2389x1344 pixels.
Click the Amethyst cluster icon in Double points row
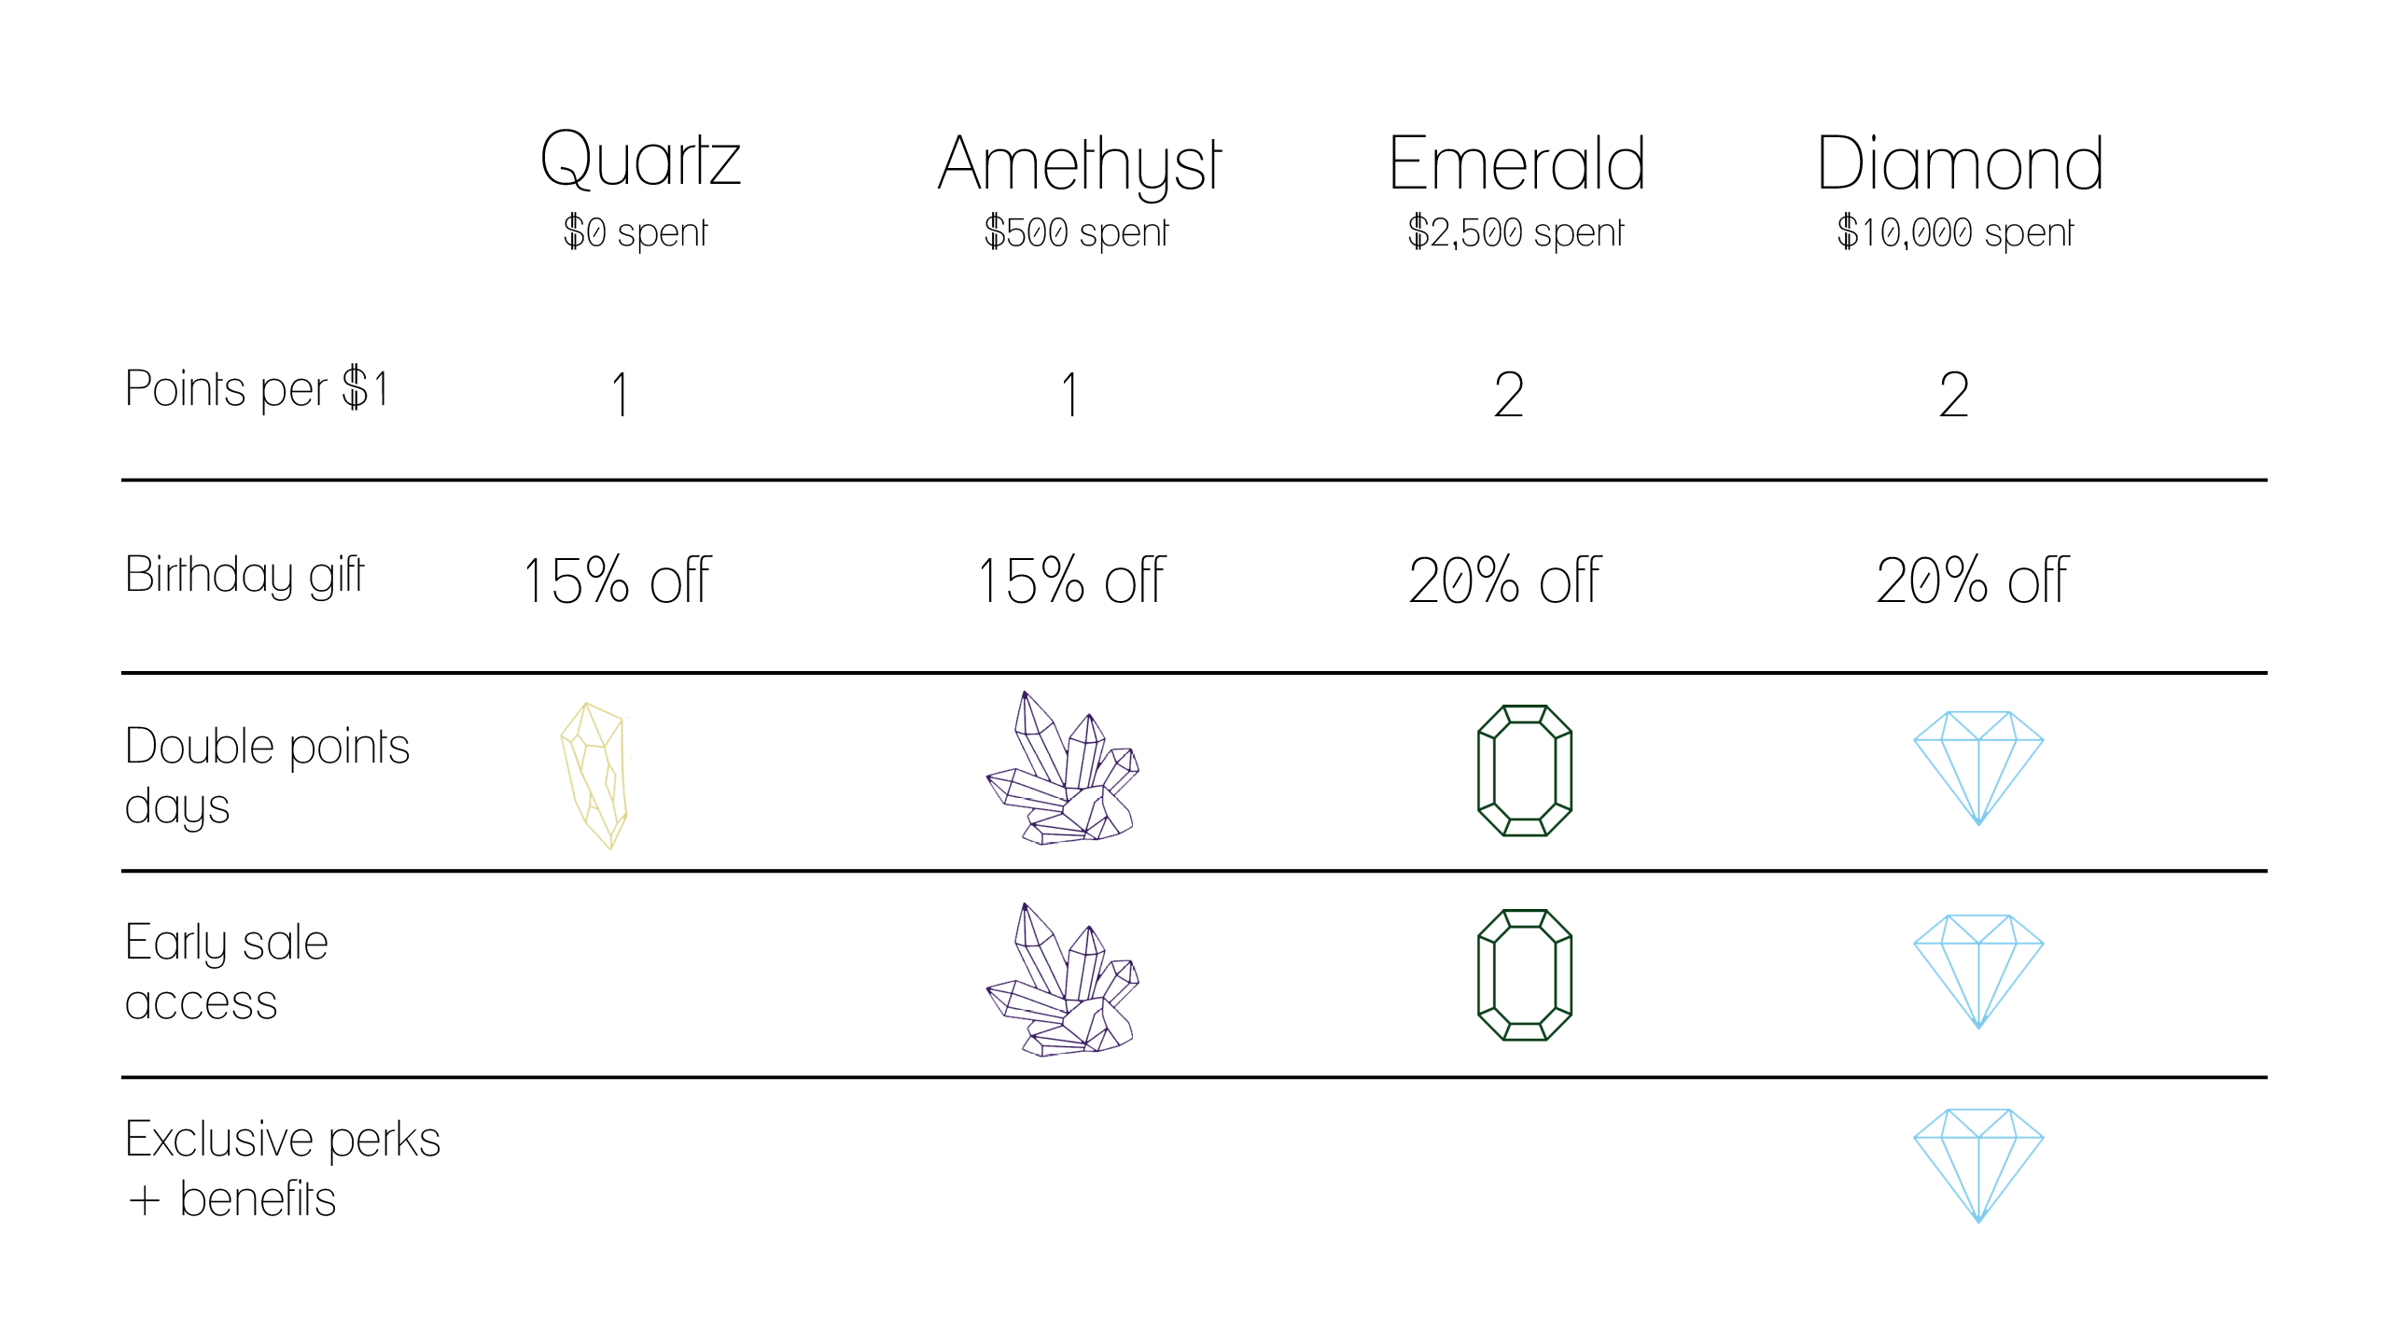point(1063,767)
